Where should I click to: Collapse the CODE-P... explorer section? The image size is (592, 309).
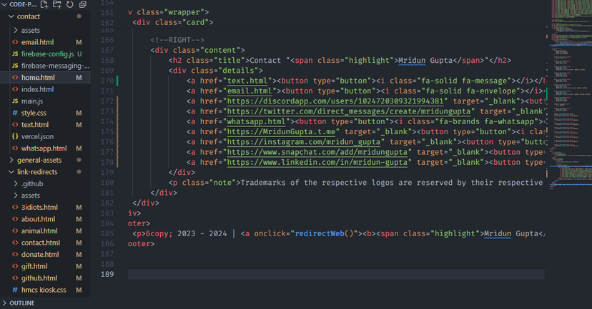coord(4,4)
